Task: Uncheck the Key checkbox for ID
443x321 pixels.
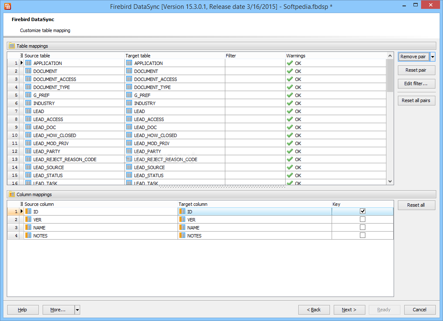Action: [x=362, y=211]
